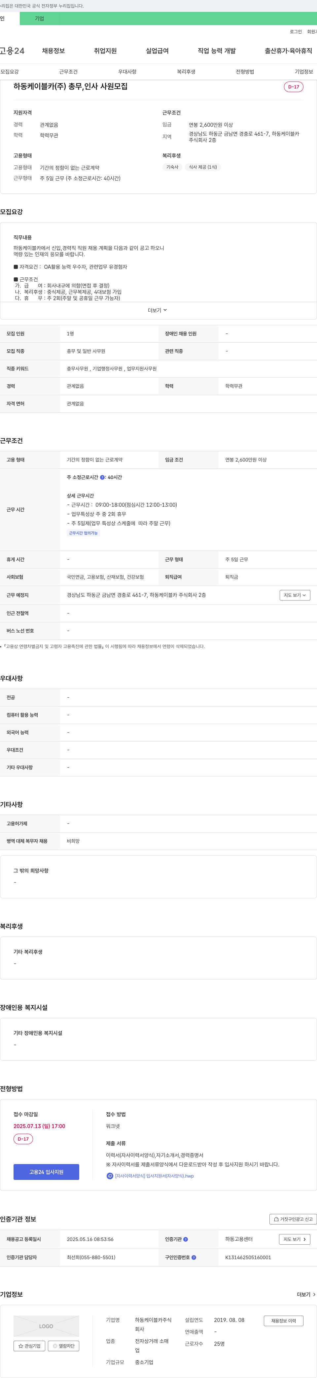Image resolution: width=317 pixels, height=1378 pixels.
Task: Select contact 최선희(055-880-5501)
Action: (x=91, y=1257)
